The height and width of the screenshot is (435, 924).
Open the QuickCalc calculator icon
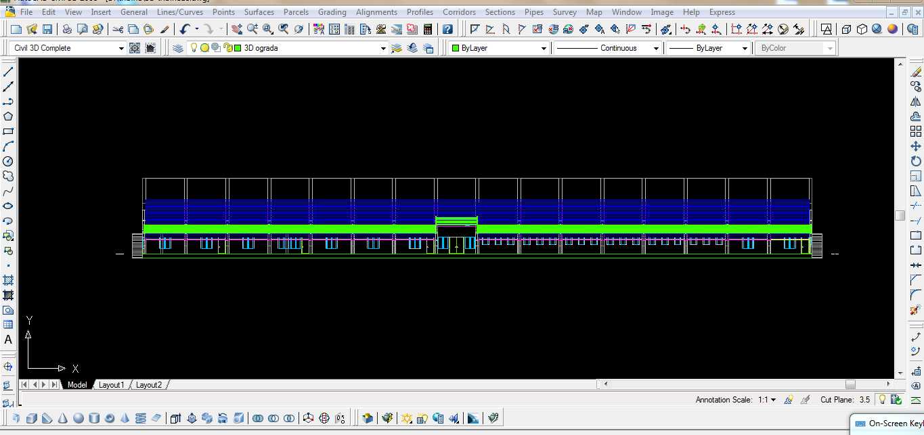(x=428, y=29)
